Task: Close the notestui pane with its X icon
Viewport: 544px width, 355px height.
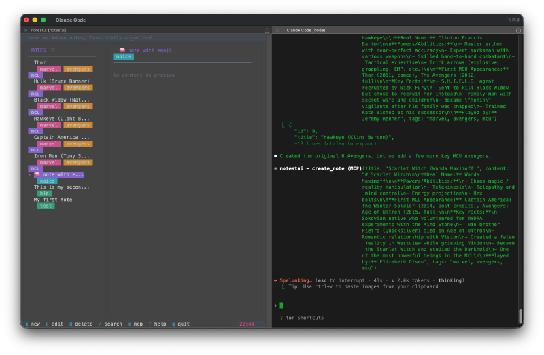Action: point(26,30)
